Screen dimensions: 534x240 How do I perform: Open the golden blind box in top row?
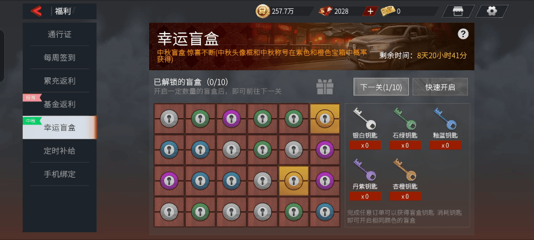pos(325,119)
